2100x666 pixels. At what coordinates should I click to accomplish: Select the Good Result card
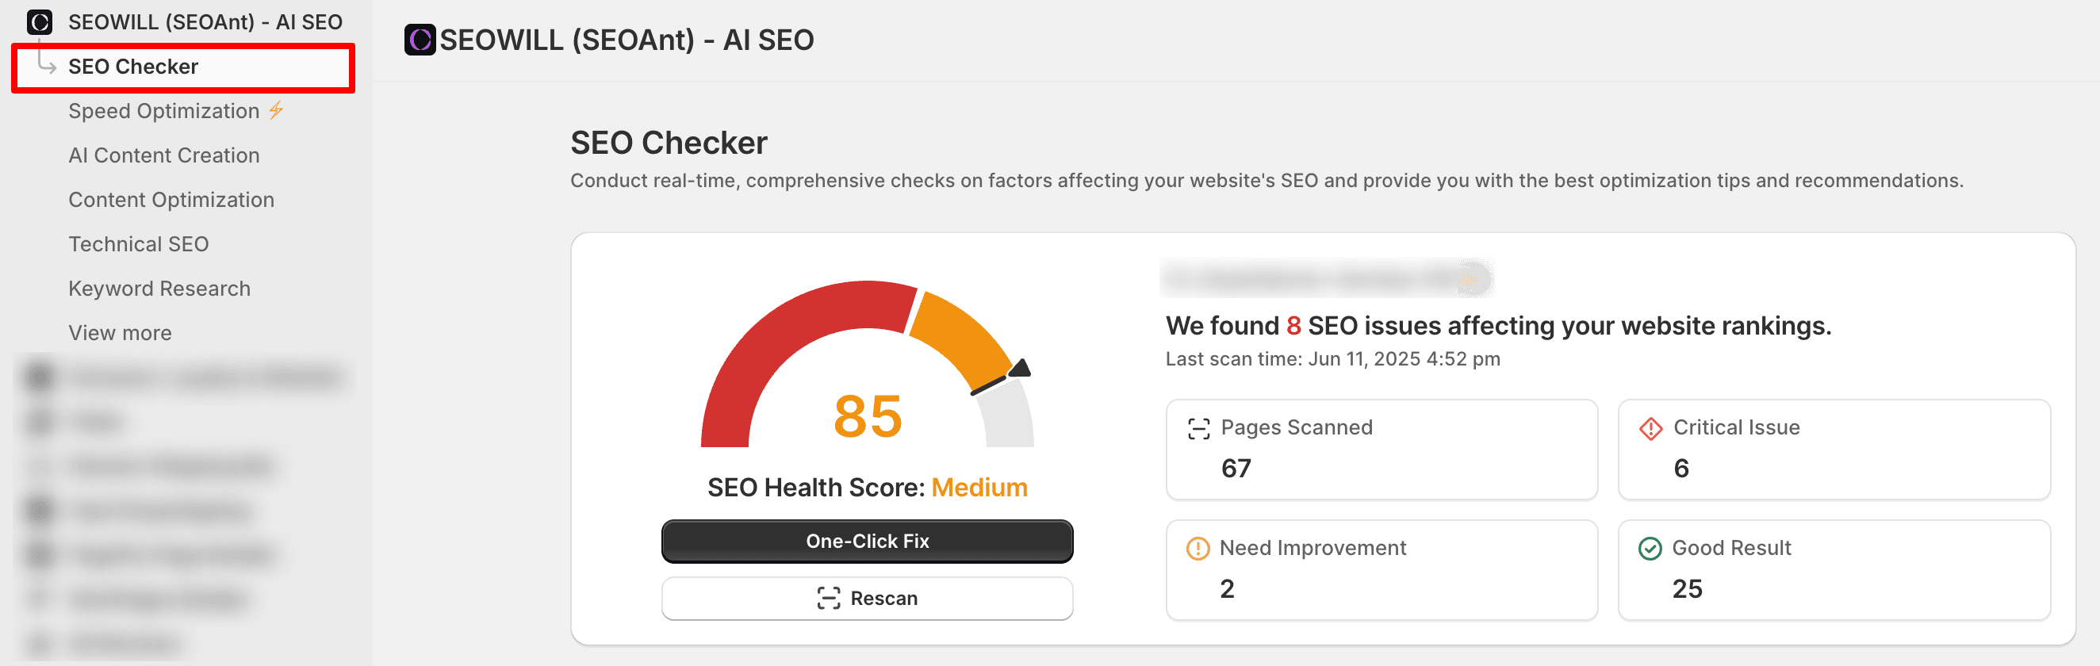[x=1834, y=570]
